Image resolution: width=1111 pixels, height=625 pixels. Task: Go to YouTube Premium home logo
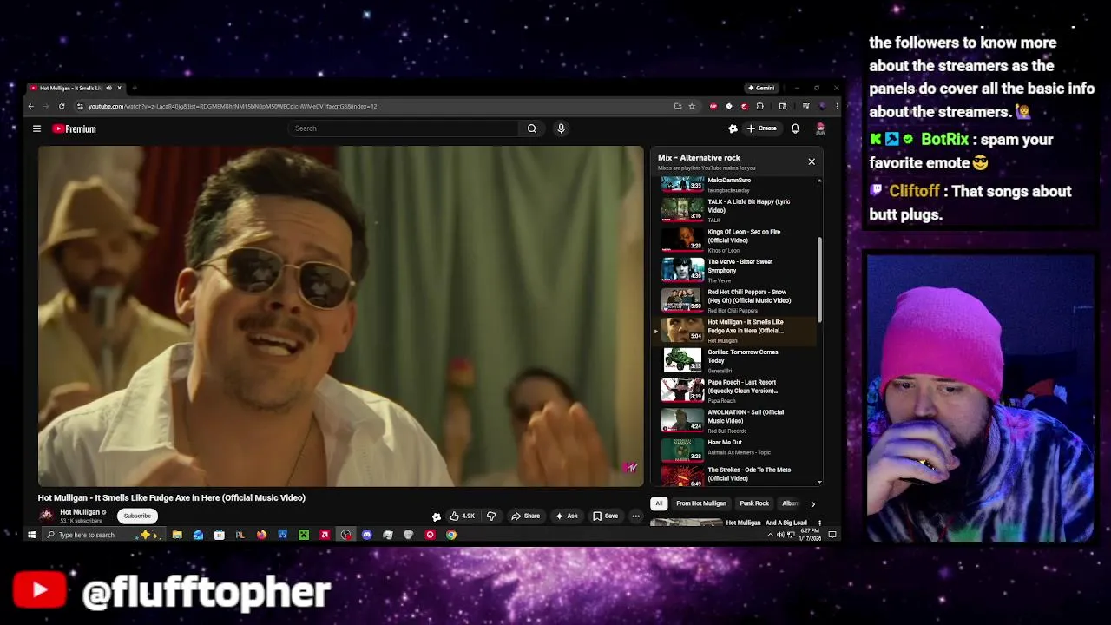click(75, 128)
